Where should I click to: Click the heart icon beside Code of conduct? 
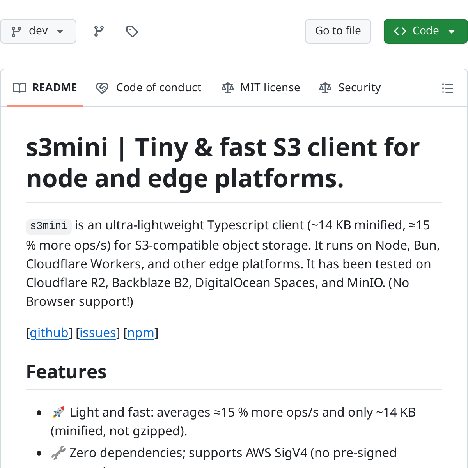(x=102, y=88)
